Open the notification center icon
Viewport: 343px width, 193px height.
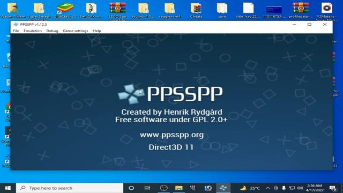pyautogui.click(x=333, y=188)
